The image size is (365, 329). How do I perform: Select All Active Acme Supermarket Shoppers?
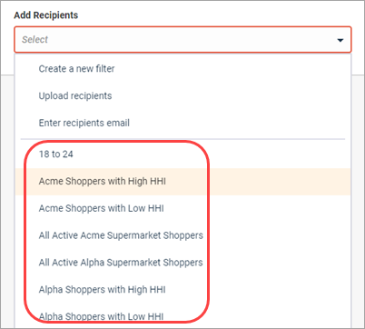tap(182, 235)
